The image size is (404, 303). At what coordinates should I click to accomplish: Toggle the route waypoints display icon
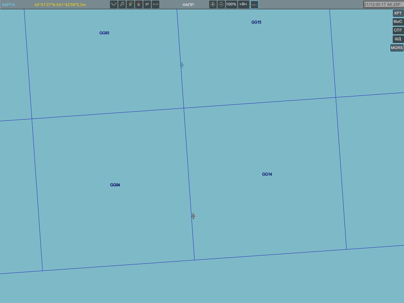click(x=114, y=4)
